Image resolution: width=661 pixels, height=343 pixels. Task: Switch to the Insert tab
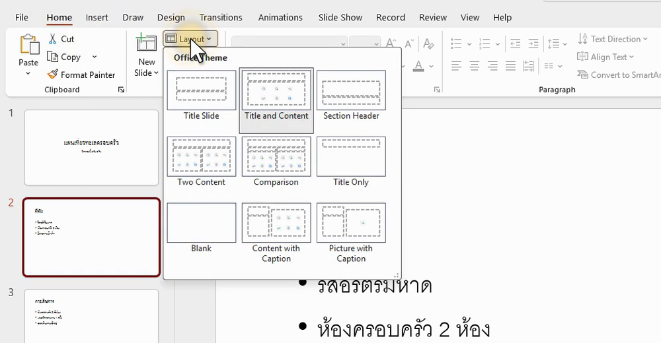coord(97,17)
